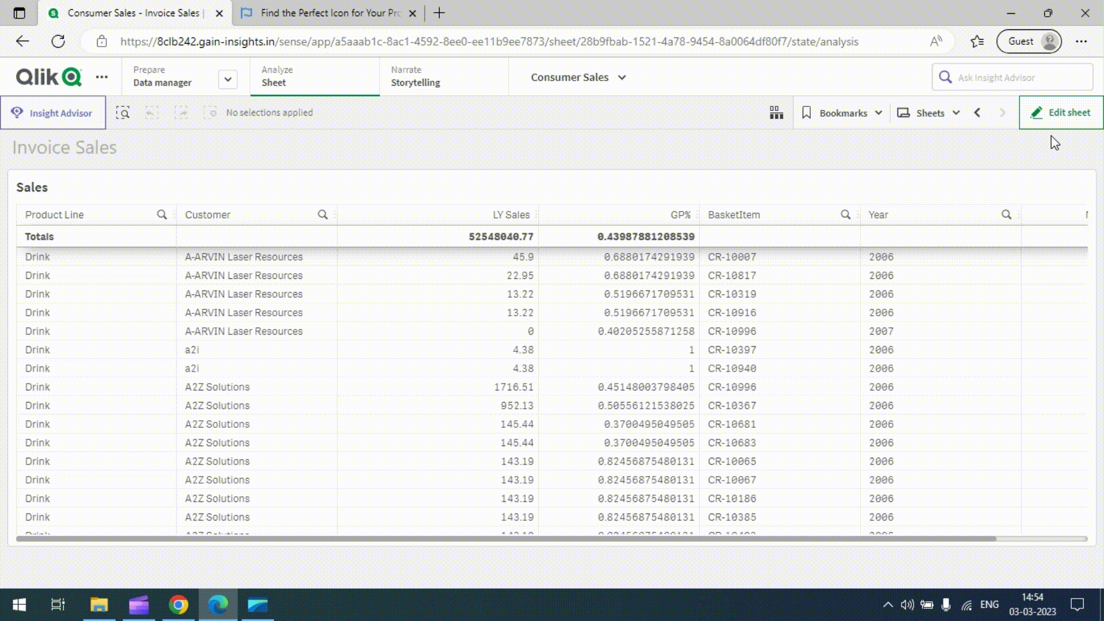The width and height of the screenshot is (1104, 621).
Task: Toggle the Insight Advisor panel
Action: tap(53, 113)
